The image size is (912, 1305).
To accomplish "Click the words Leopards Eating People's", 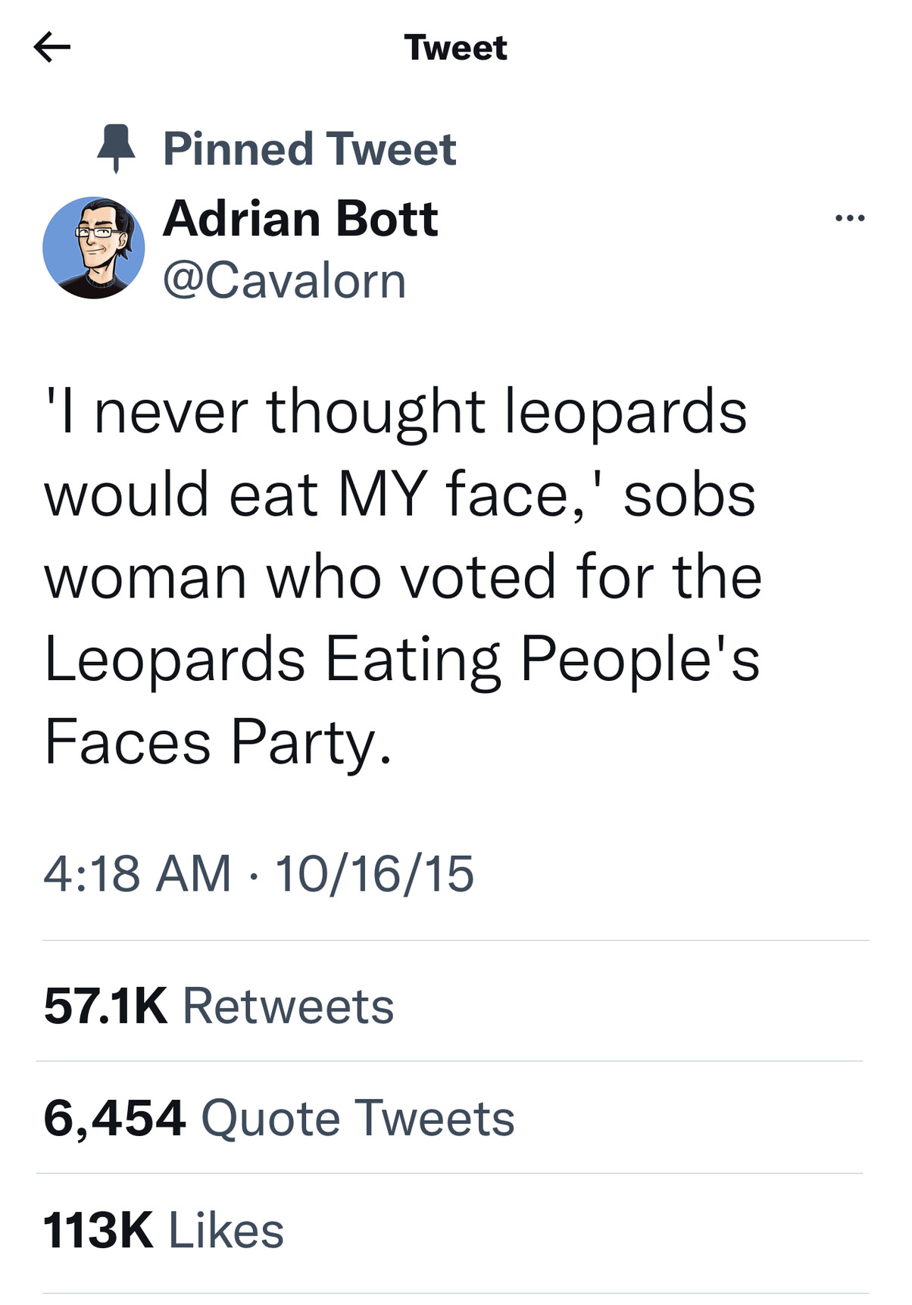I will [401, 659].
